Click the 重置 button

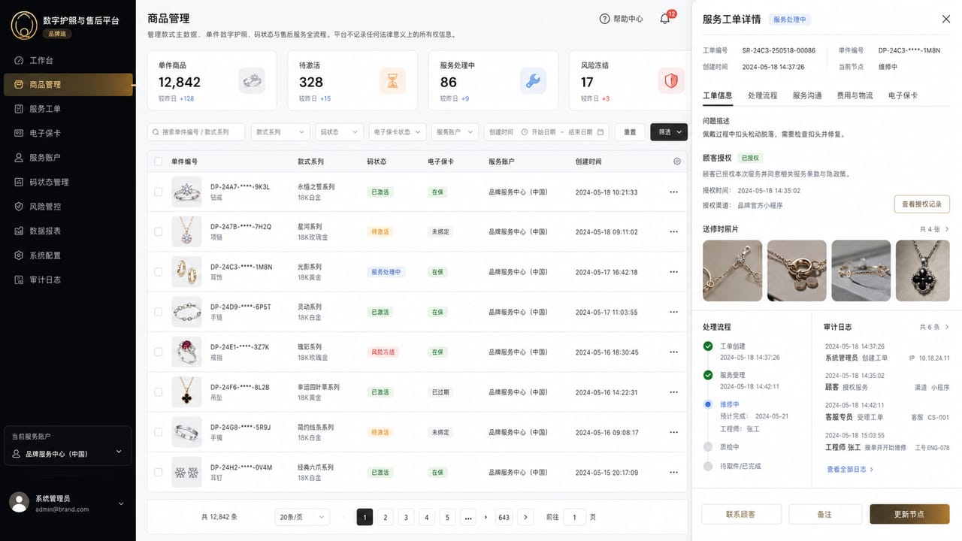630,131
